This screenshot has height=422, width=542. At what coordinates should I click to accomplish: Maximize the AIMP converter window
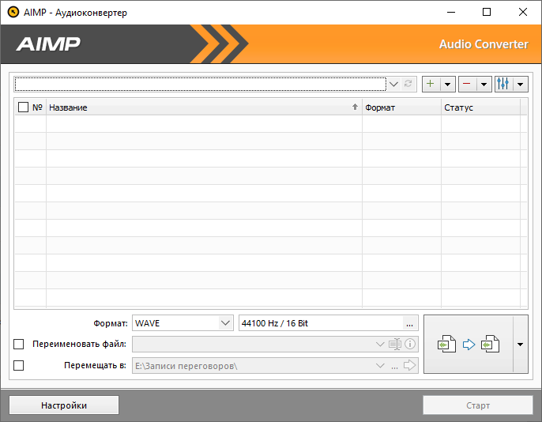coord(487,12)
